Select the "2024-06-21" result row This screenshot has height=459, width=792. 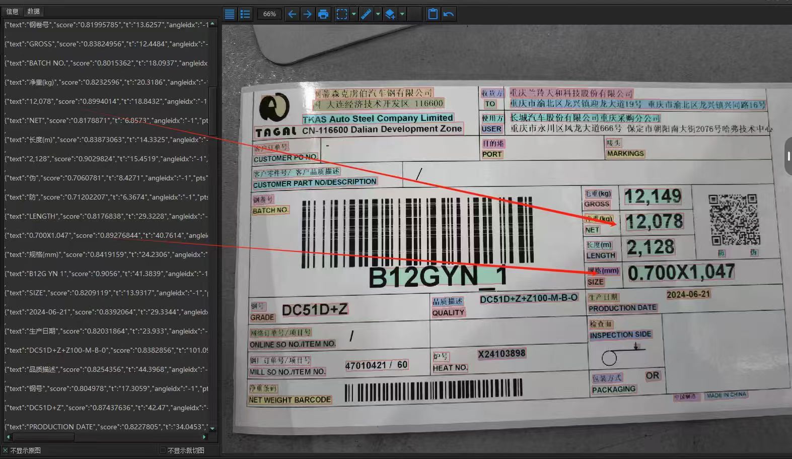click(106, 312)
